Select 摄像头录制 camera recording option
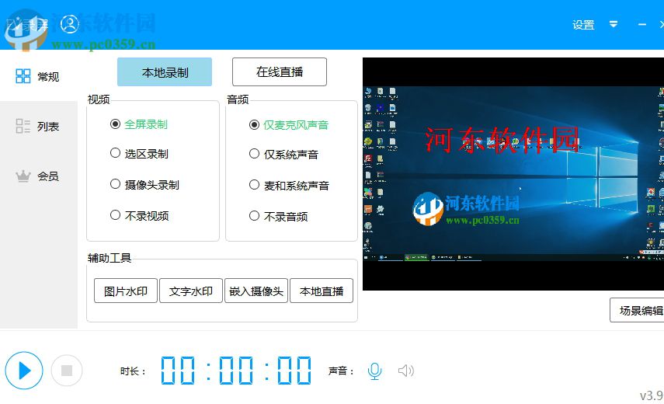 pos(144,184)
